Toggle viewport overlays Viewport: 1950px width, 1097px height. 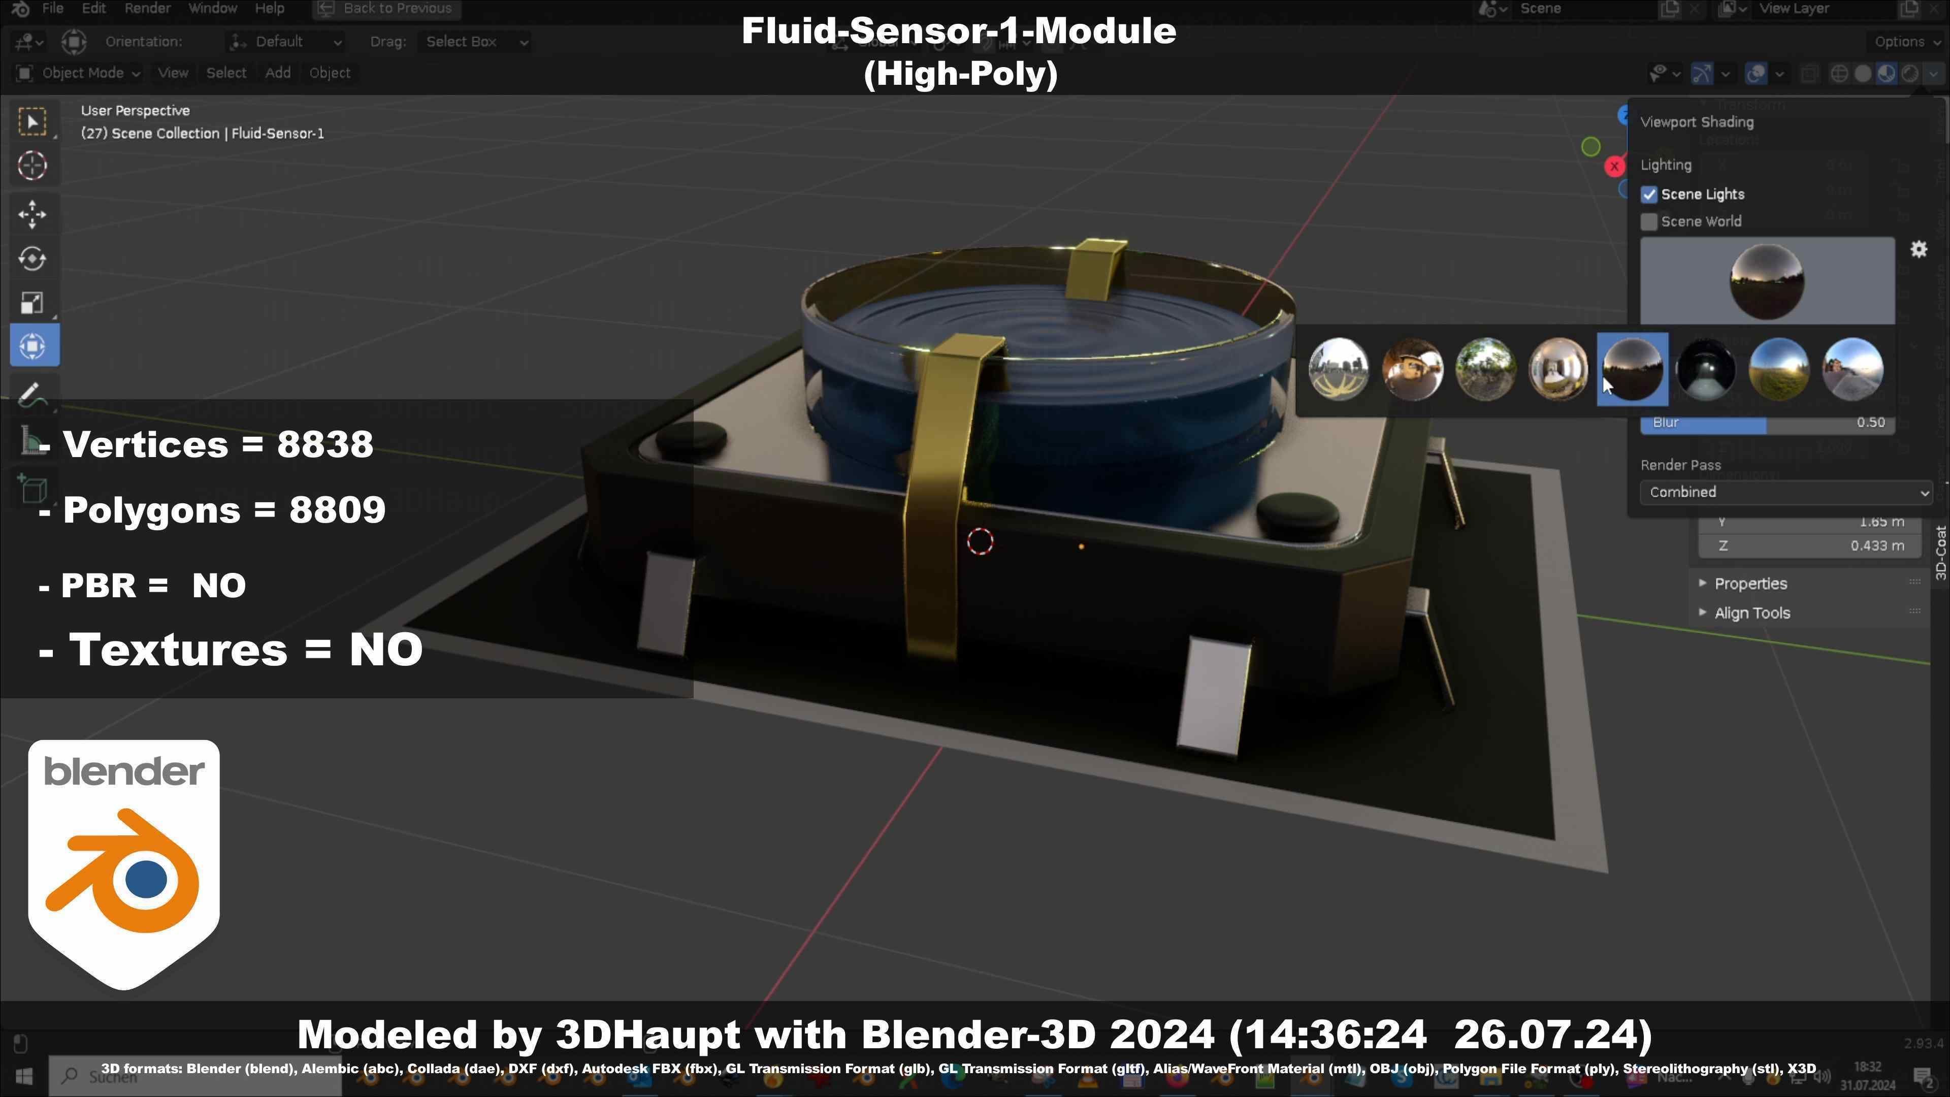point(1756,74)
